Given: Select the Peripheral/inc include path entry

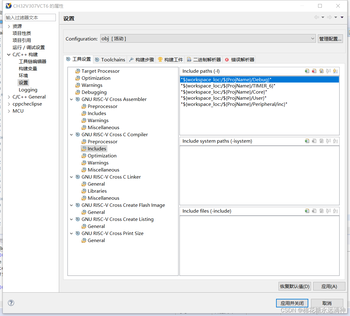Looking at the screenshot, I should 260,104.
